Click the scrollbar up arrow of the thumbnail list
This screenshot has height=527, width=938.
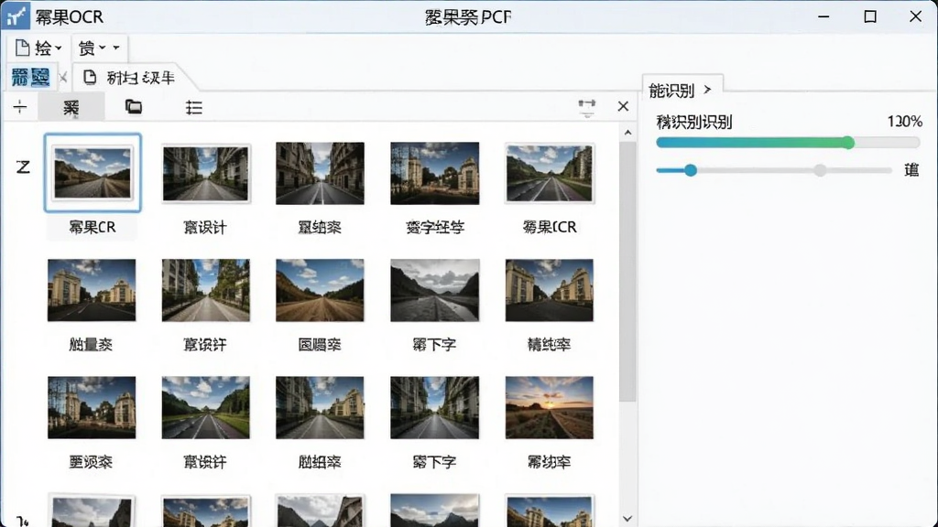(627, 132)
